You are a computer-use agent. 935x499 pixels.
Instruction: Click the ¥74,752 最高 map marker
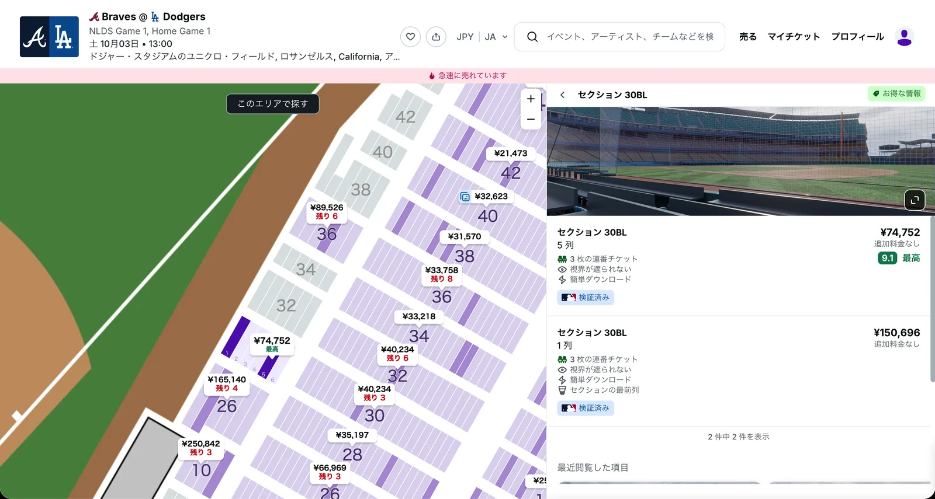[272, 344]
